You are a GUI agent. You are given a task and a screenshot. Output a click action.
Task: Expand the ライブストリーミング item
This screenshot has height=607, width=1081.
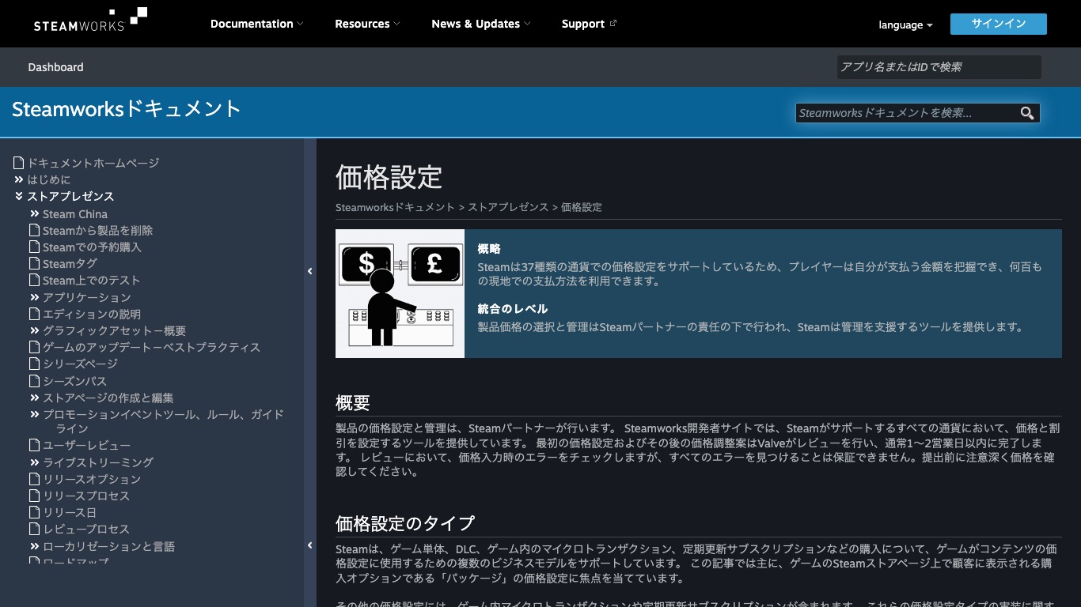point(35,462)
